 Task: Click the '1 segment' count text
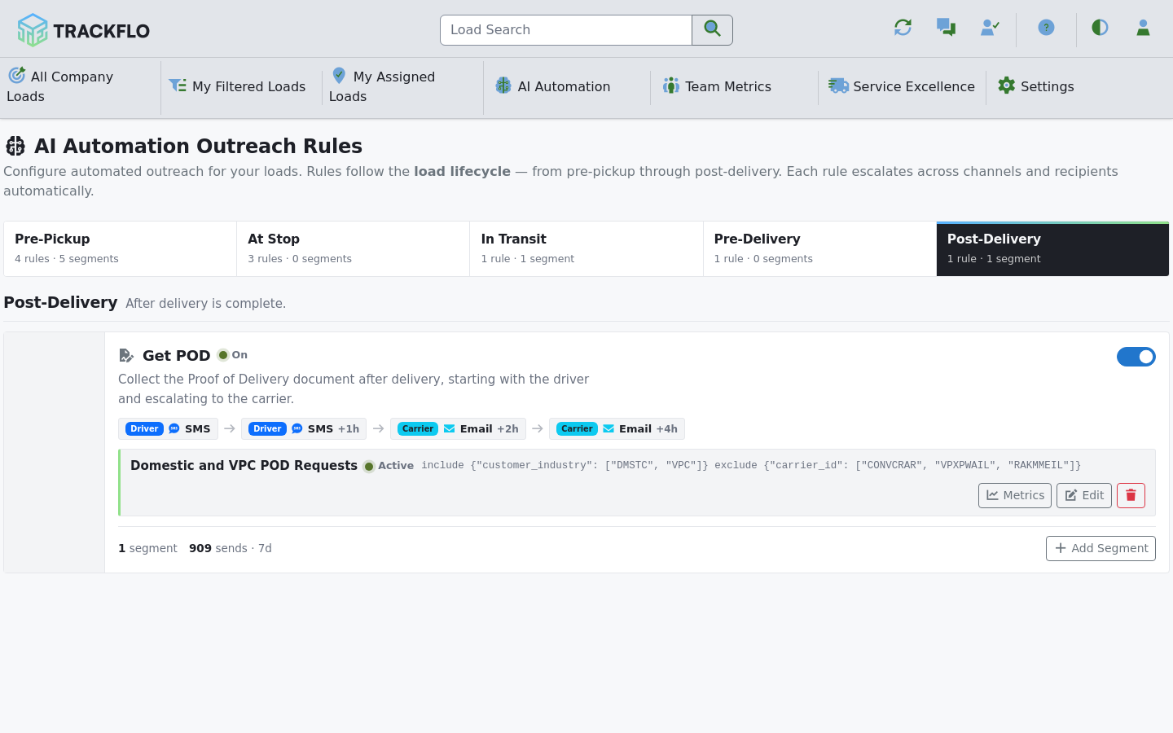pos(147,549)
